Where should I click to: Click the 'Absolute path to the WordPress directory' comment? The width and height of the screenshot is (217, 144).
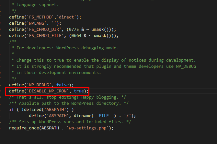pyautogui.click(x=69, y=103)
